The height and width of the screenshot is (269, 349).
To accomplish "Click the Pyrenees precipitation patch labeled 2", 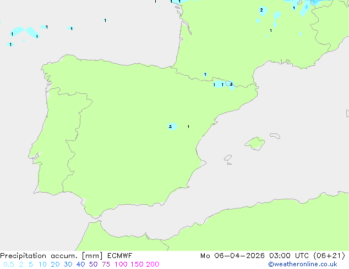I will click(x=231, y=85).
